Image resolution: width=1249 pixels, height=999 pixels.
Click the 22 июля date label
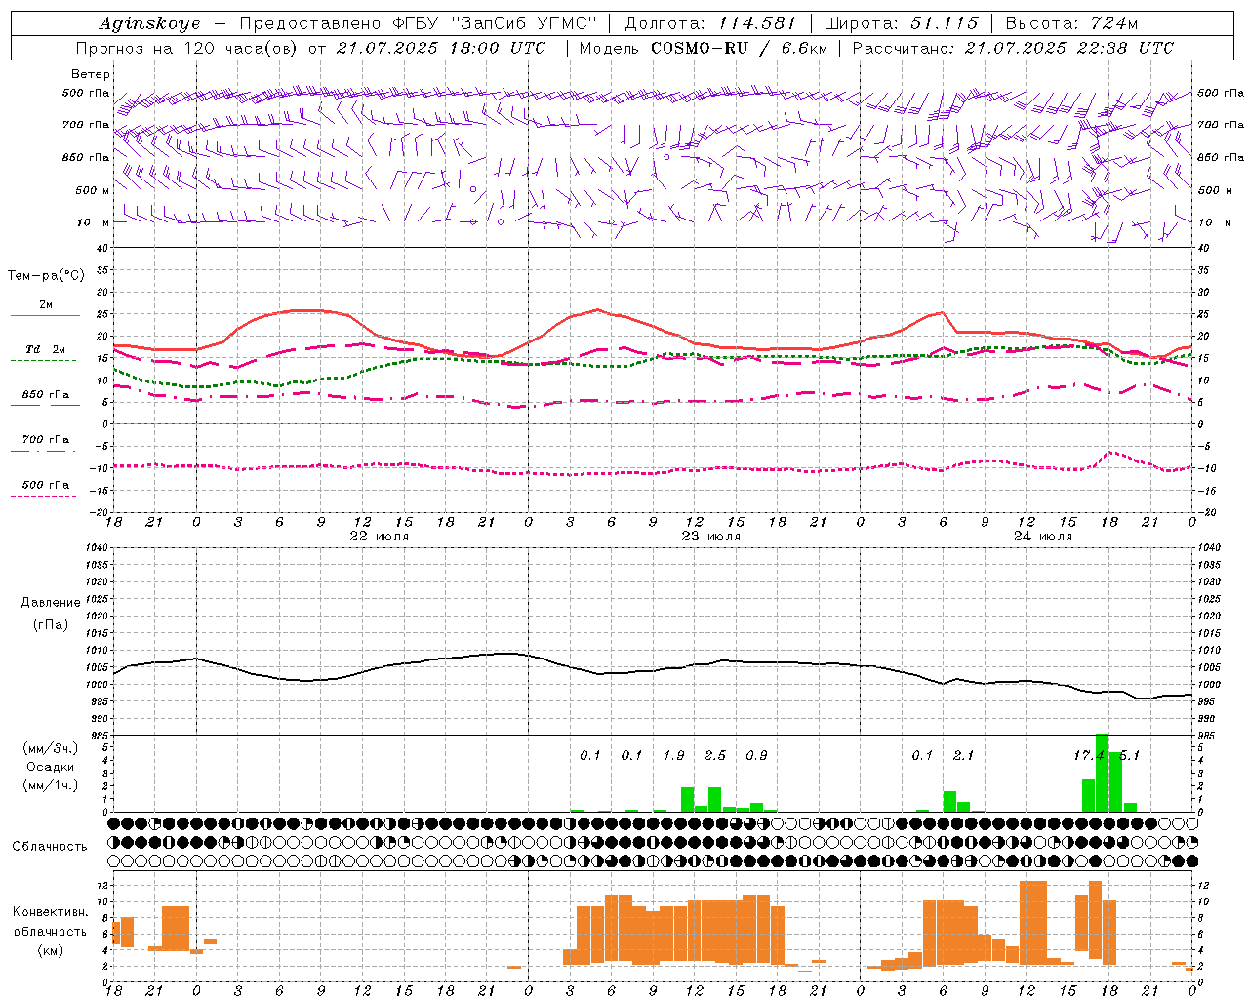tap(380, 537)
